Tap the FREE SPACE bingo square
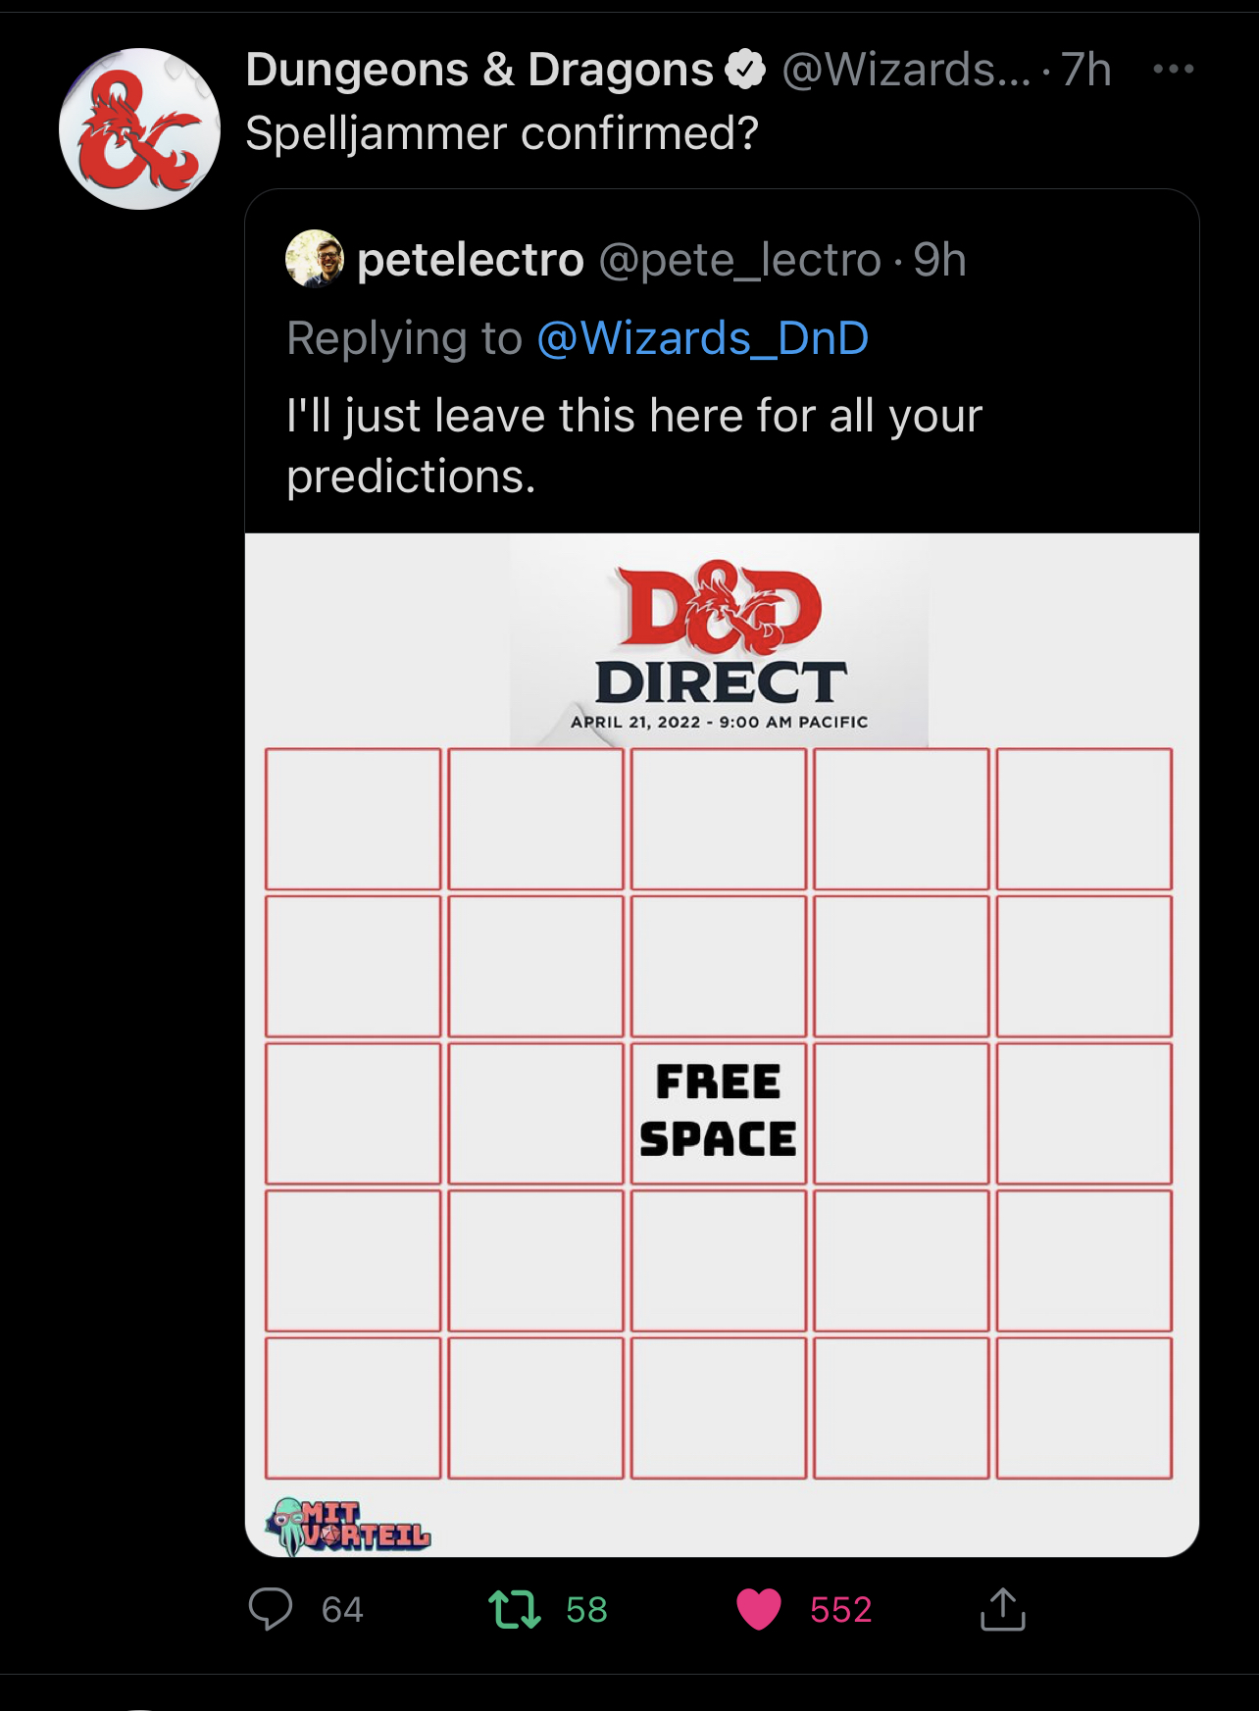 (718, 1113)
